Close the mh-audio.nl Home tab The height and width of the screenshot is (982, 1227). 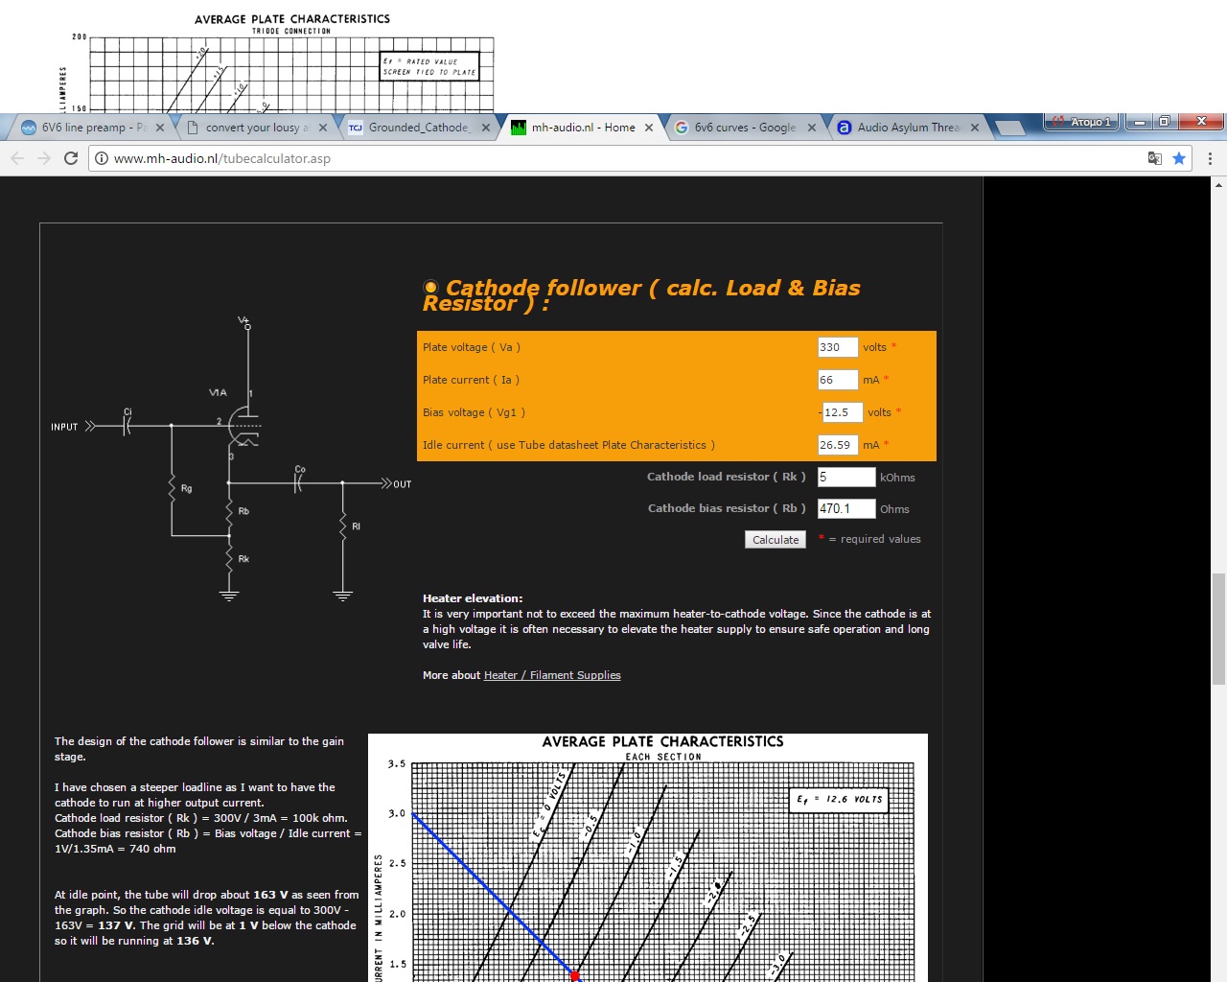point(649,128)
